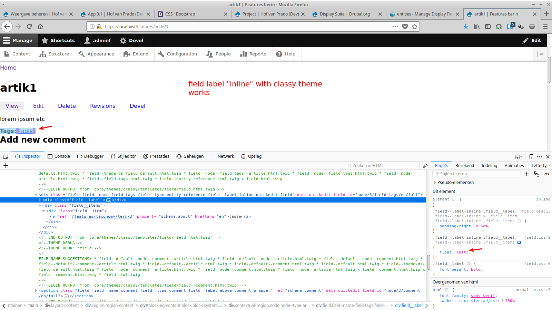Open the page actions menu
Viewport: 552px width, 310px height.
[395, 27]
